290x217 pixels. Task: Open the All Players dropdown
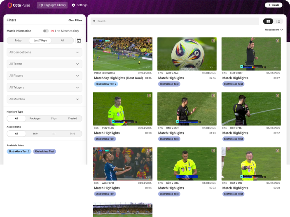point(44,76)
